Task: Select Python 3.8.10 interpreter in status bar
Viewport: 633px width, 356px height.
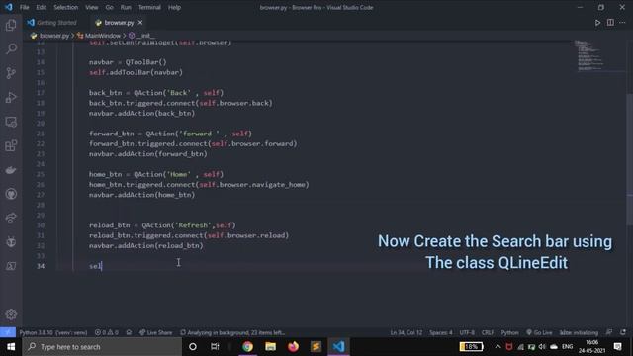Action: click(53, 332)
